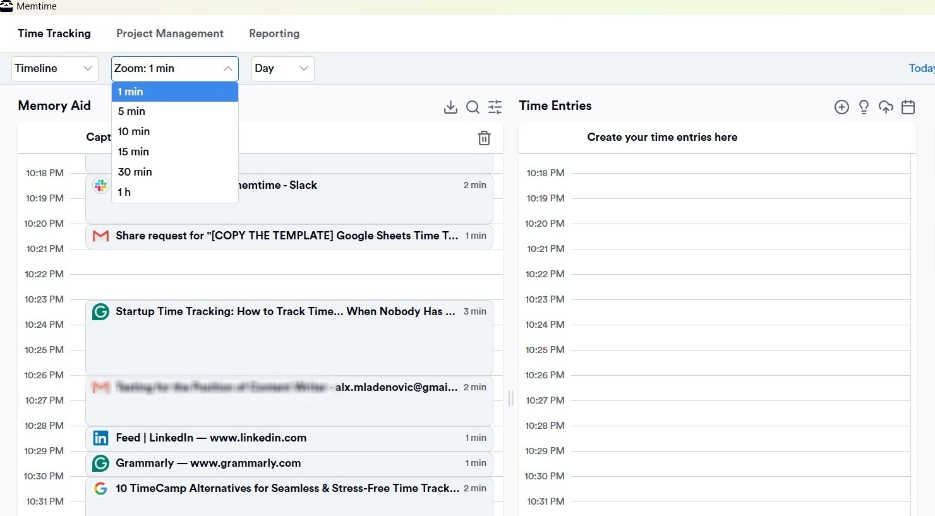The image size is (935, 516).
Task: Select the 10 TimeCamp Alternatives entry
Action: 289,496
